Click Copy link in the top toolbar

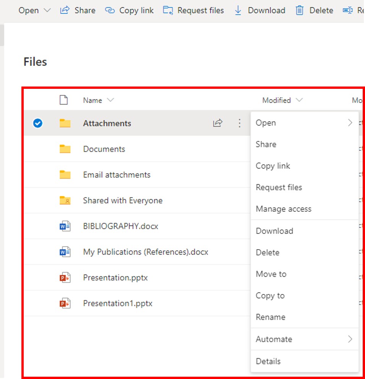(x=130, y=10)
